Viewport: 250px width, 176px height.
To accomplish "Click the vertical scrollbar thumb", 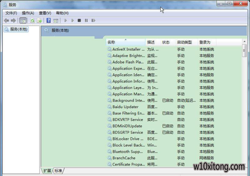I will 244,51.
